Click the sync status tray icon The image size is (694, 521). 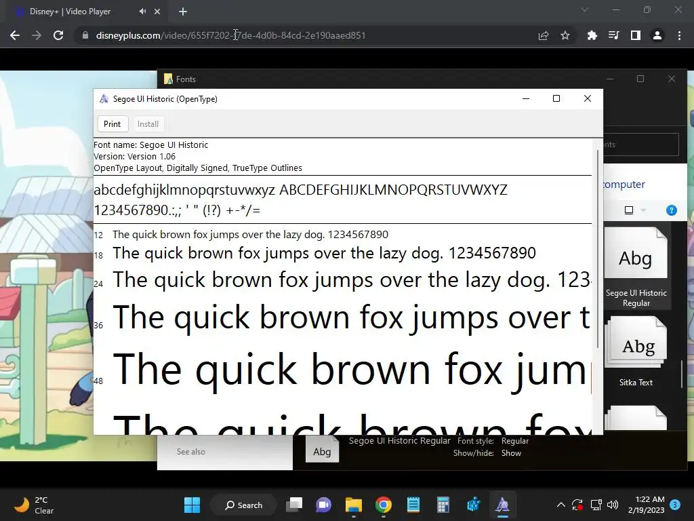[x=577, y=505]
